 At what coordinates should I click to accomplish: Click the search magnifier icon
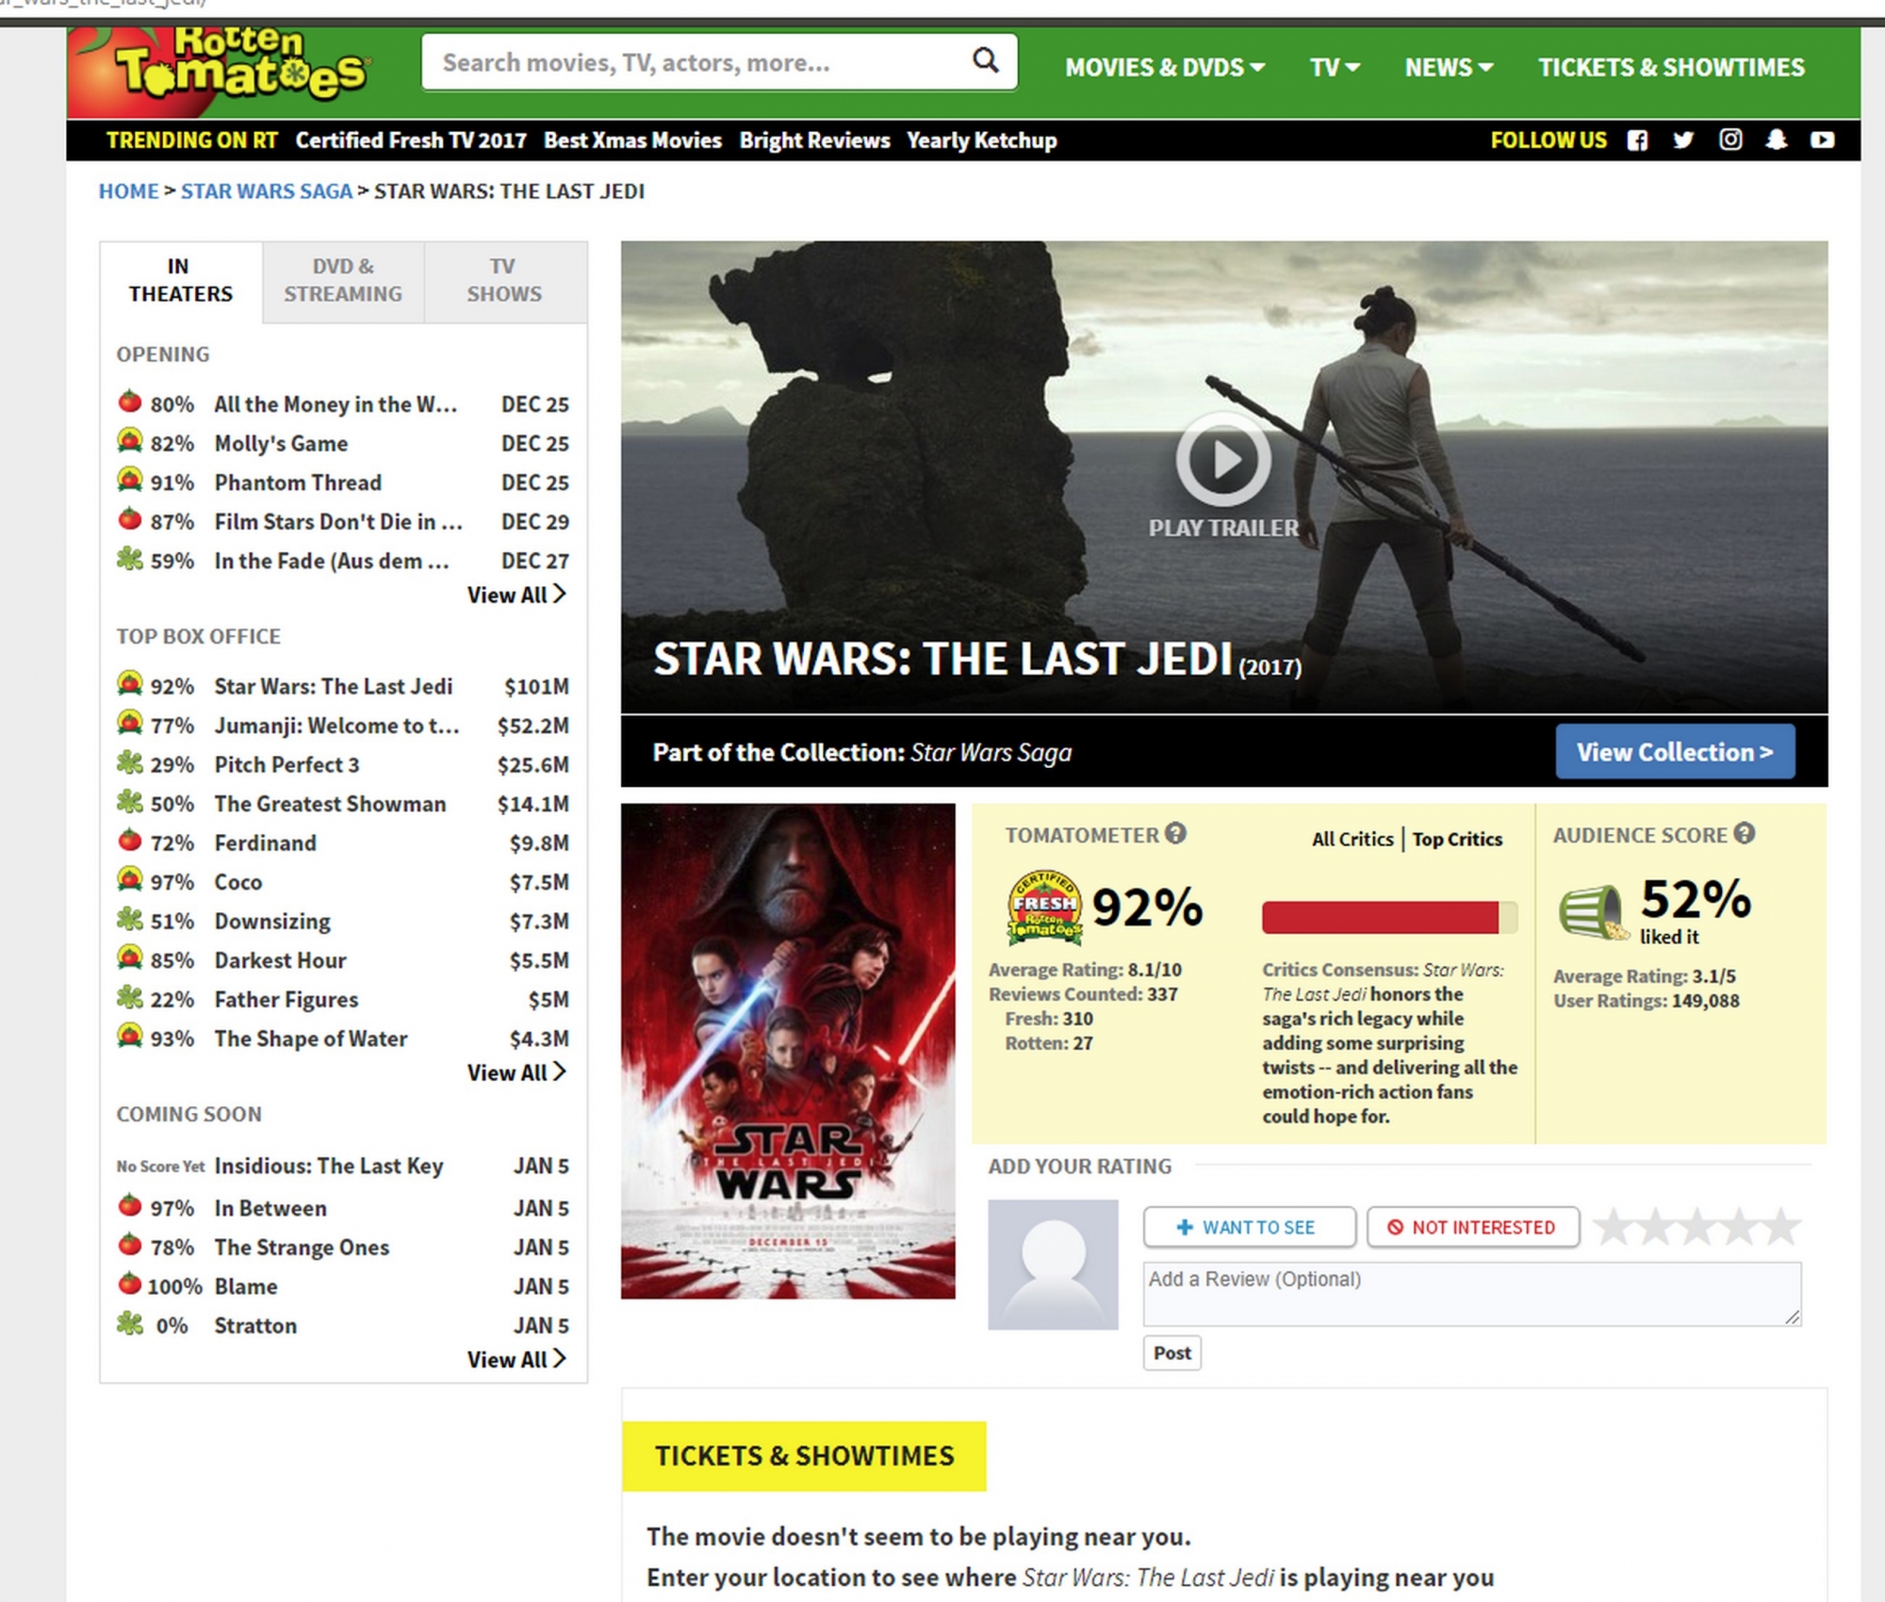point(985,61)
